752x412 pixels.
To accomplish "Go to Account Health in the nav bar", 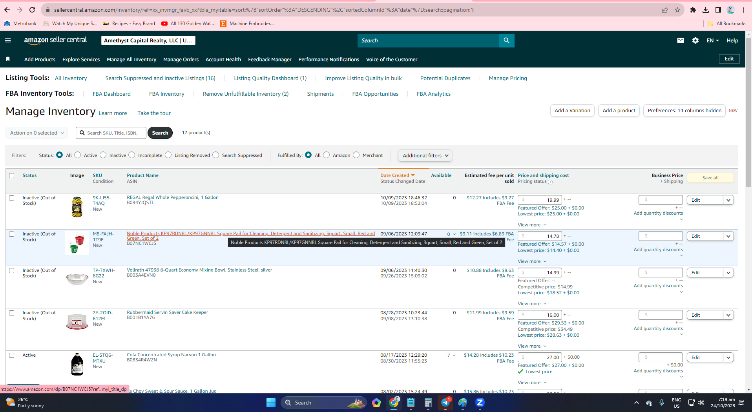I will [223, 59].
